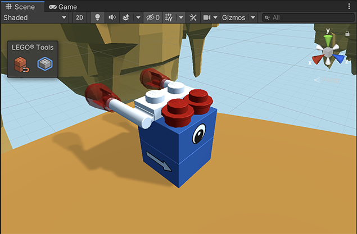Toggle the Gizmos button

234,17
